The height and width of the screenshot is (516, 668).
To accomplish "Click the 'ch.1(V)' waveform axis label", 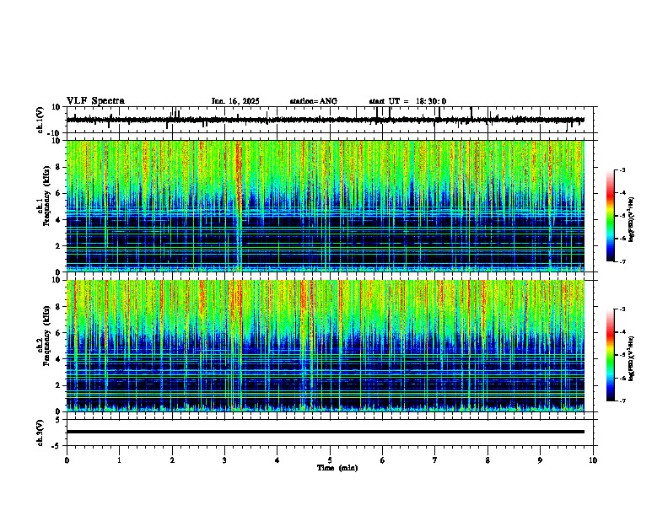I will (x=40, y=120).
